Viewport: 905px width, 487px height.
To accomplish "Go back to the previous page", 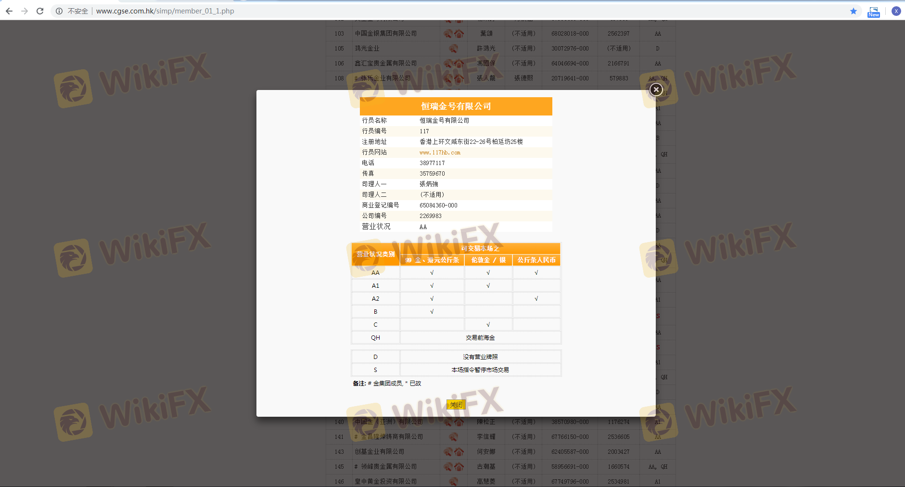I will pyautogui.click(x=9, y=11).
